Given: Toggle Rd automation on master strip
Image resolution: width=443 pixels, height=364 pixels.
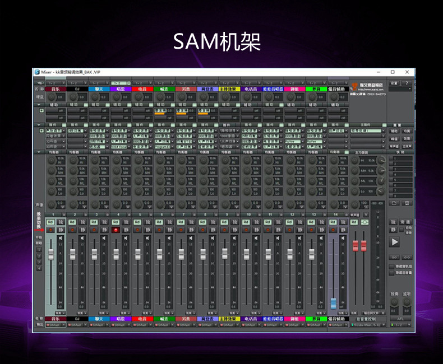Looking at the screenshot, I should pyautogui.click(x=354, y=222).
